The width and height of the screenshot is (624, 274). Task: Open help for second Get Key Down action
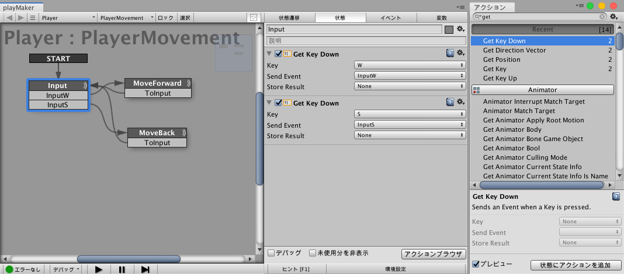click(450, 103)
